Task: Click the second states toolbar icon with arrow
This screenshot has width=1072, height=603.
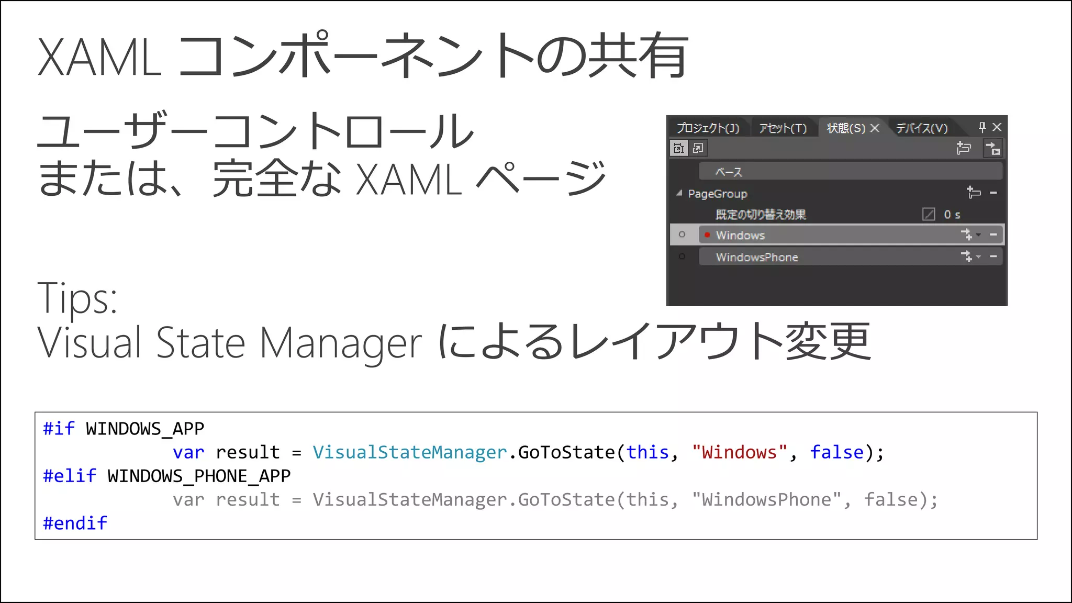Action: [x=698, y=149]
